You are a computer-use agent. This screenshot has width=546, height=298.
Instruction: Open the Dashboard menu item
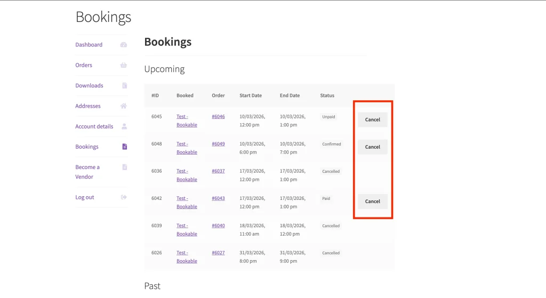(89, 45)
